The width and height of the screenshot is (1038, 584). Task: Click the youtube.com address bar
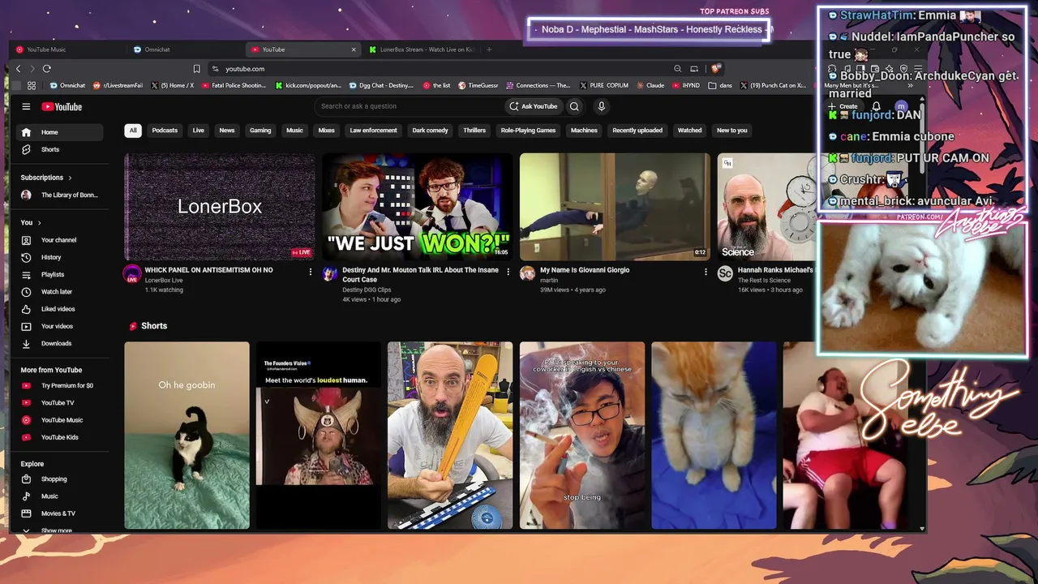tap(438, 69)
